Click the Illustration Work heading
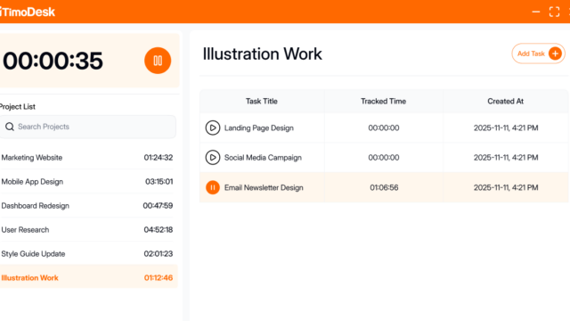The image size is (570, 321). pyautogui.click(x=262, y=53)
